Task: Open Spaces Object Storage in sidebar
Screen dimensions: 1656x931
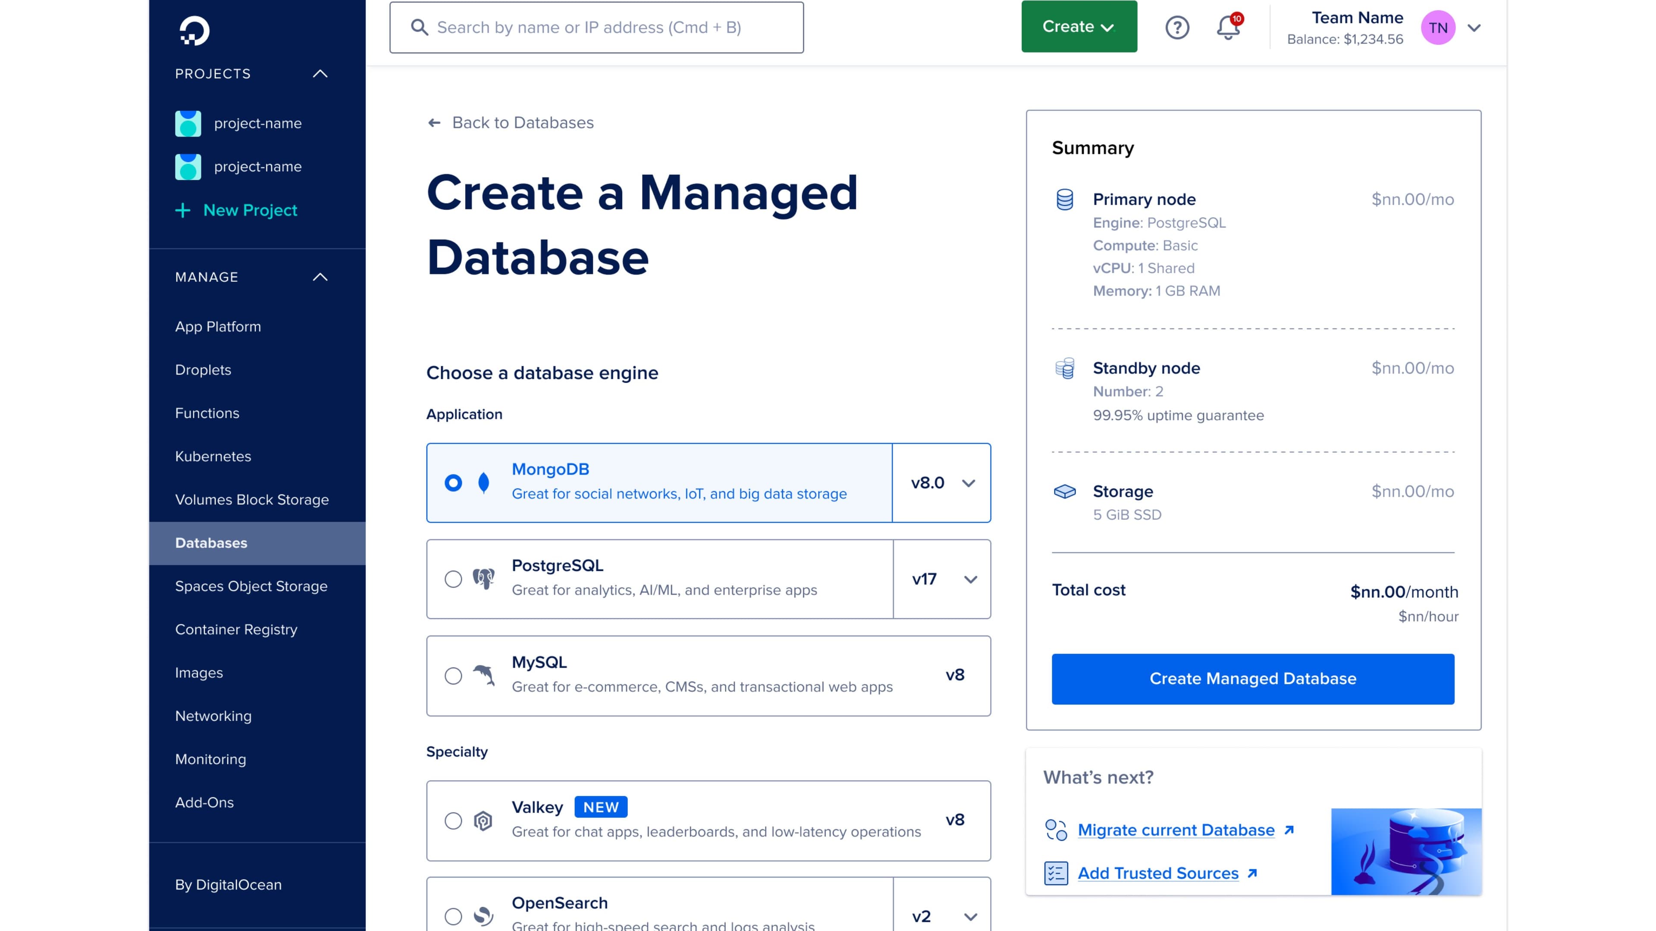Action: [251, 586]
